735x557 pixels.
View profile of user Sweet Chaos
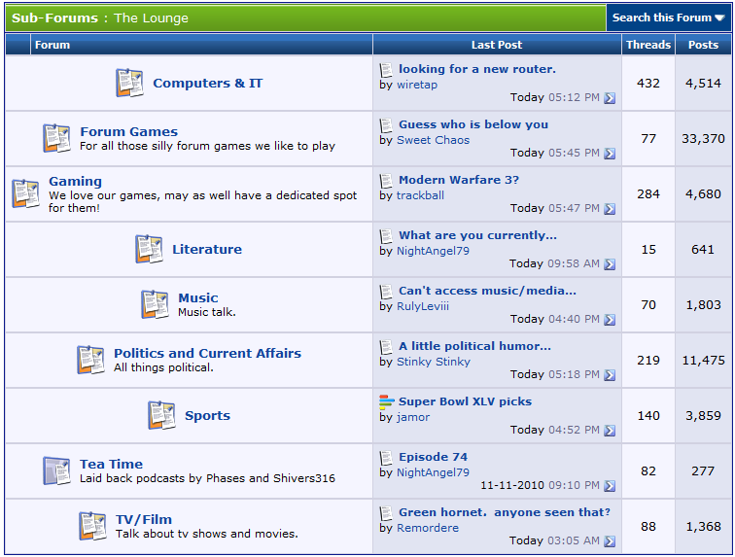[434, 140]
